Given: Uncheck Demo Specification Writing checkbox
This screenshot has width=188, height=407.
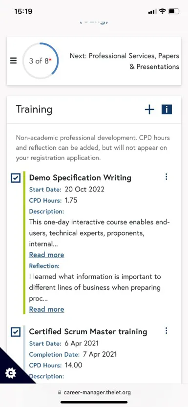Looking at the screenshot, I should coord(16,178).
